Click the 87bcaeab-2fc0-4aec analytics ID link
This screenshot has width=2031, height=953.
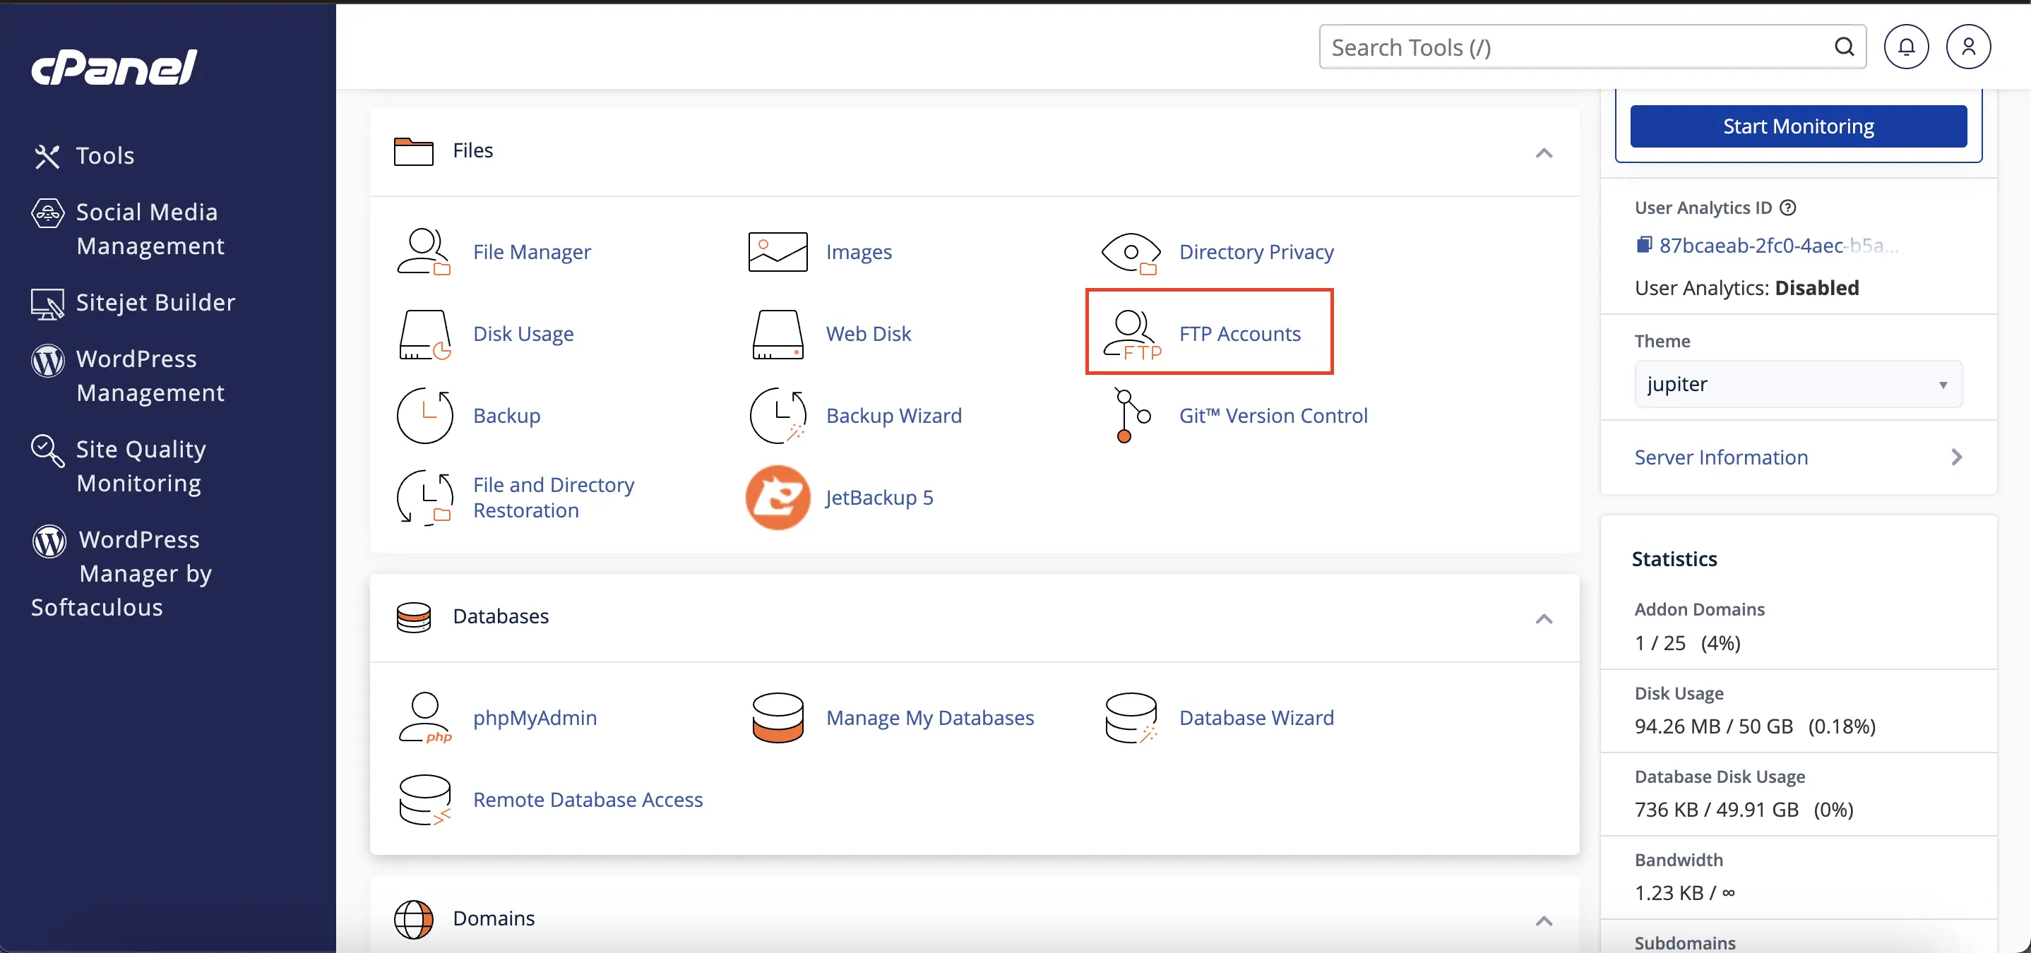click(1778, 245)
